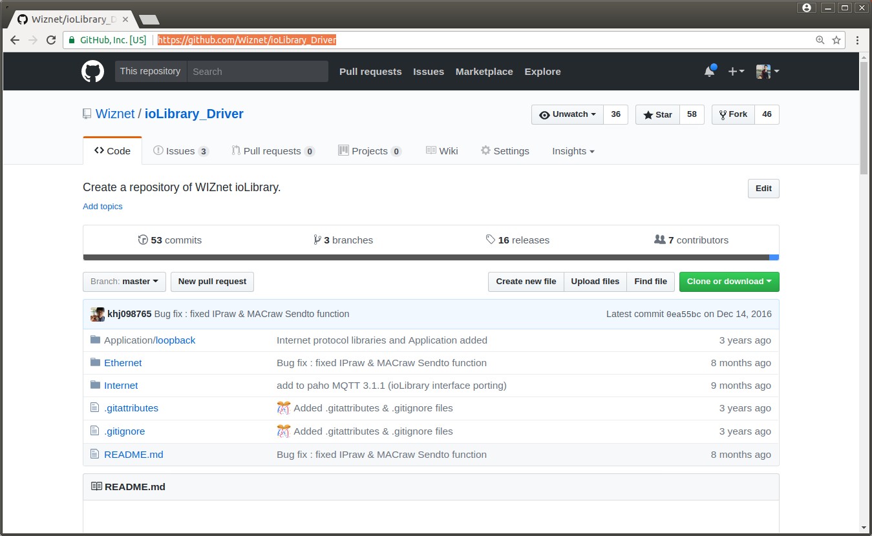Click the browser back arrow
The height and width of the screenshot is (536, 872).
tap(15, 40)
